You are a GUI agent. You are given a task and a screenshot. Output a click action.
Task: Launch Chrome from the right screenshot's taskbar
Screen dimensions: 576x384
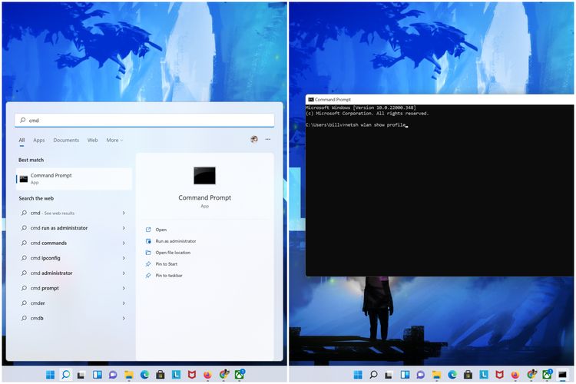[x=531, y=375]
